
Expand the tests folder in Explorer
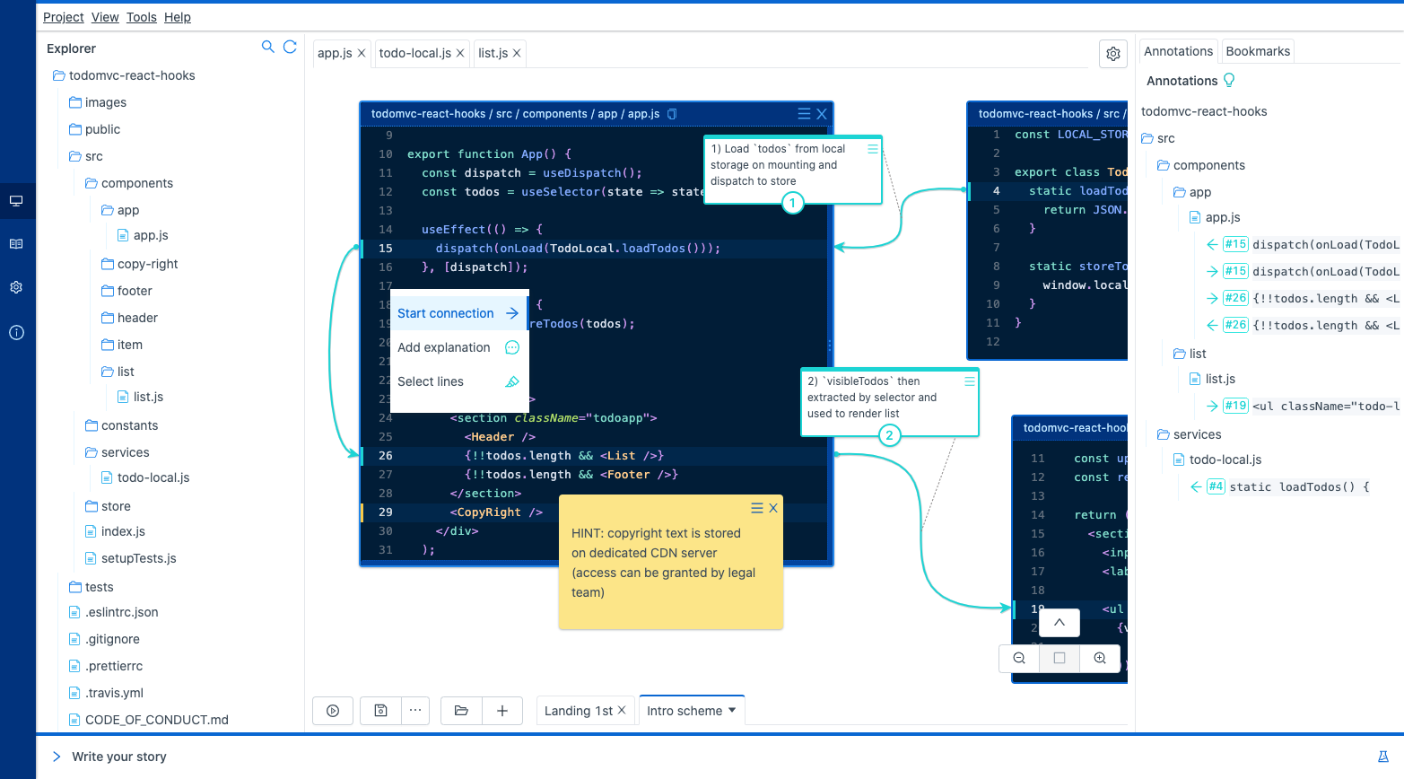point(92,587)
